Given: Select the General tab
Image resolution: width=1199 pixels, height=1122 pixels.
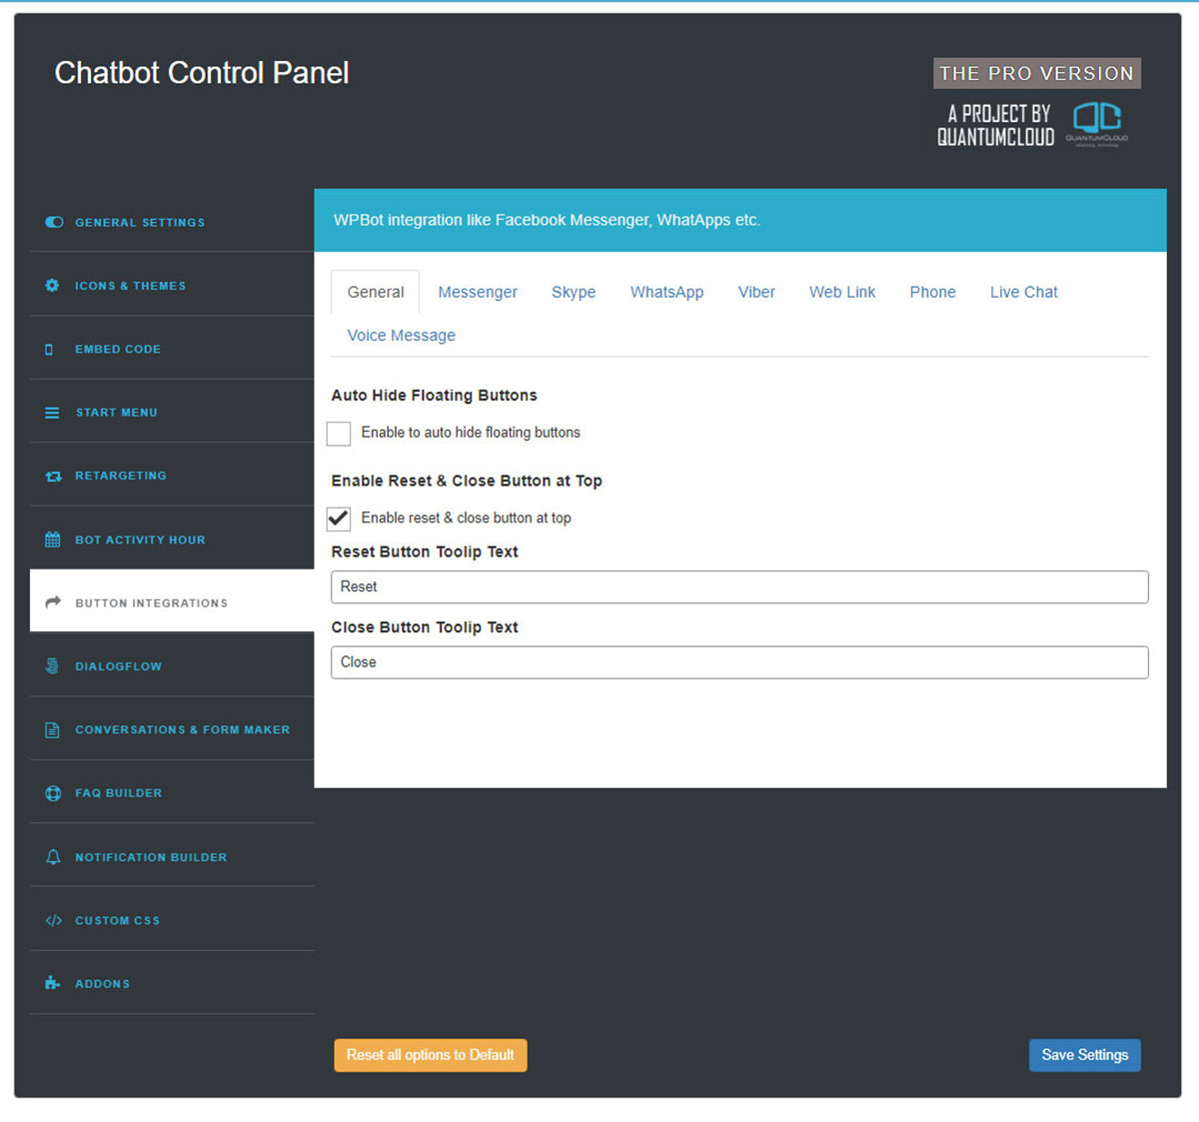Looking at the screenshot, I should 376,292.
